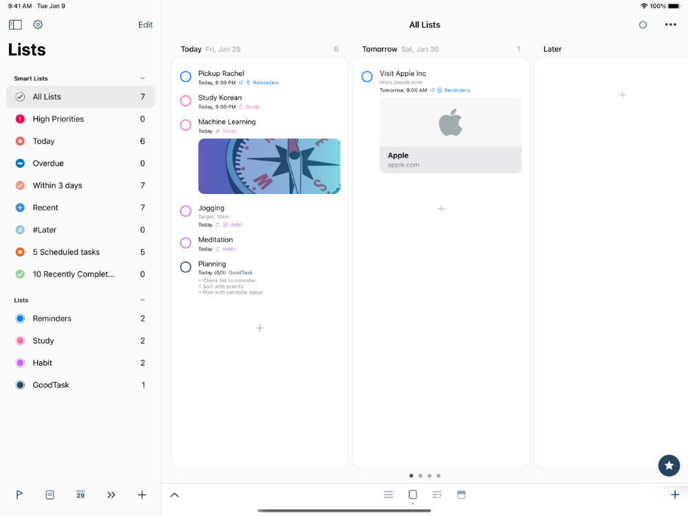The image size is (688, 516).
Task: Add new list with sidebar plus icon
Action: pos(142,495)
